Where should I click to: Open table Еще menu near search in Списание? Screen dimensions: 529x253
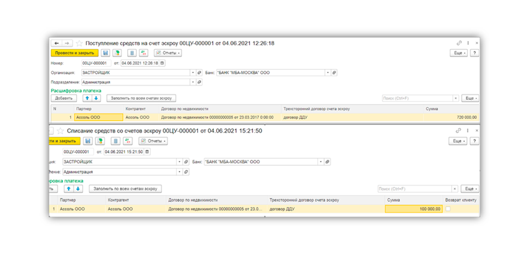click(x=469, y=189)
